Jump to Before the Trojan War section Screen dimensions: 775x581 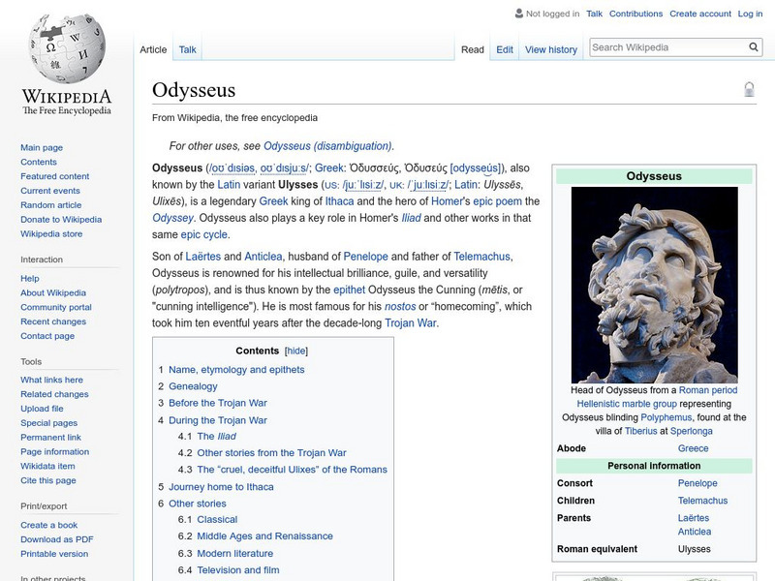[217, 403]
